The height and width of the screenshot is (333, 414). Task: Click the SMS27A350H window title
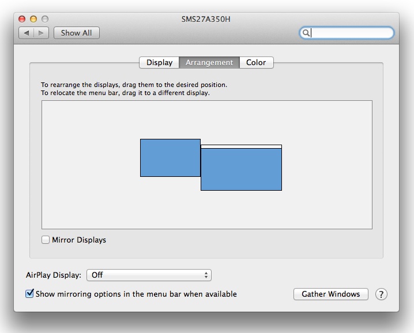[206, 19]
